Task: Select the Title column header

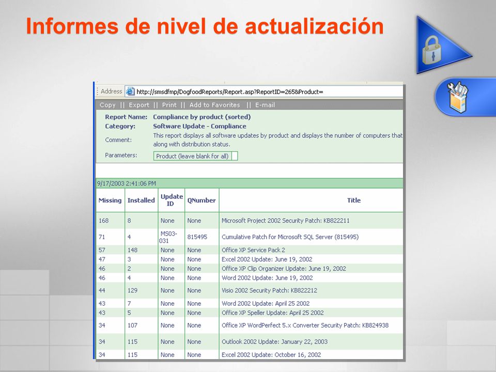Action: [x=353, y=200]
